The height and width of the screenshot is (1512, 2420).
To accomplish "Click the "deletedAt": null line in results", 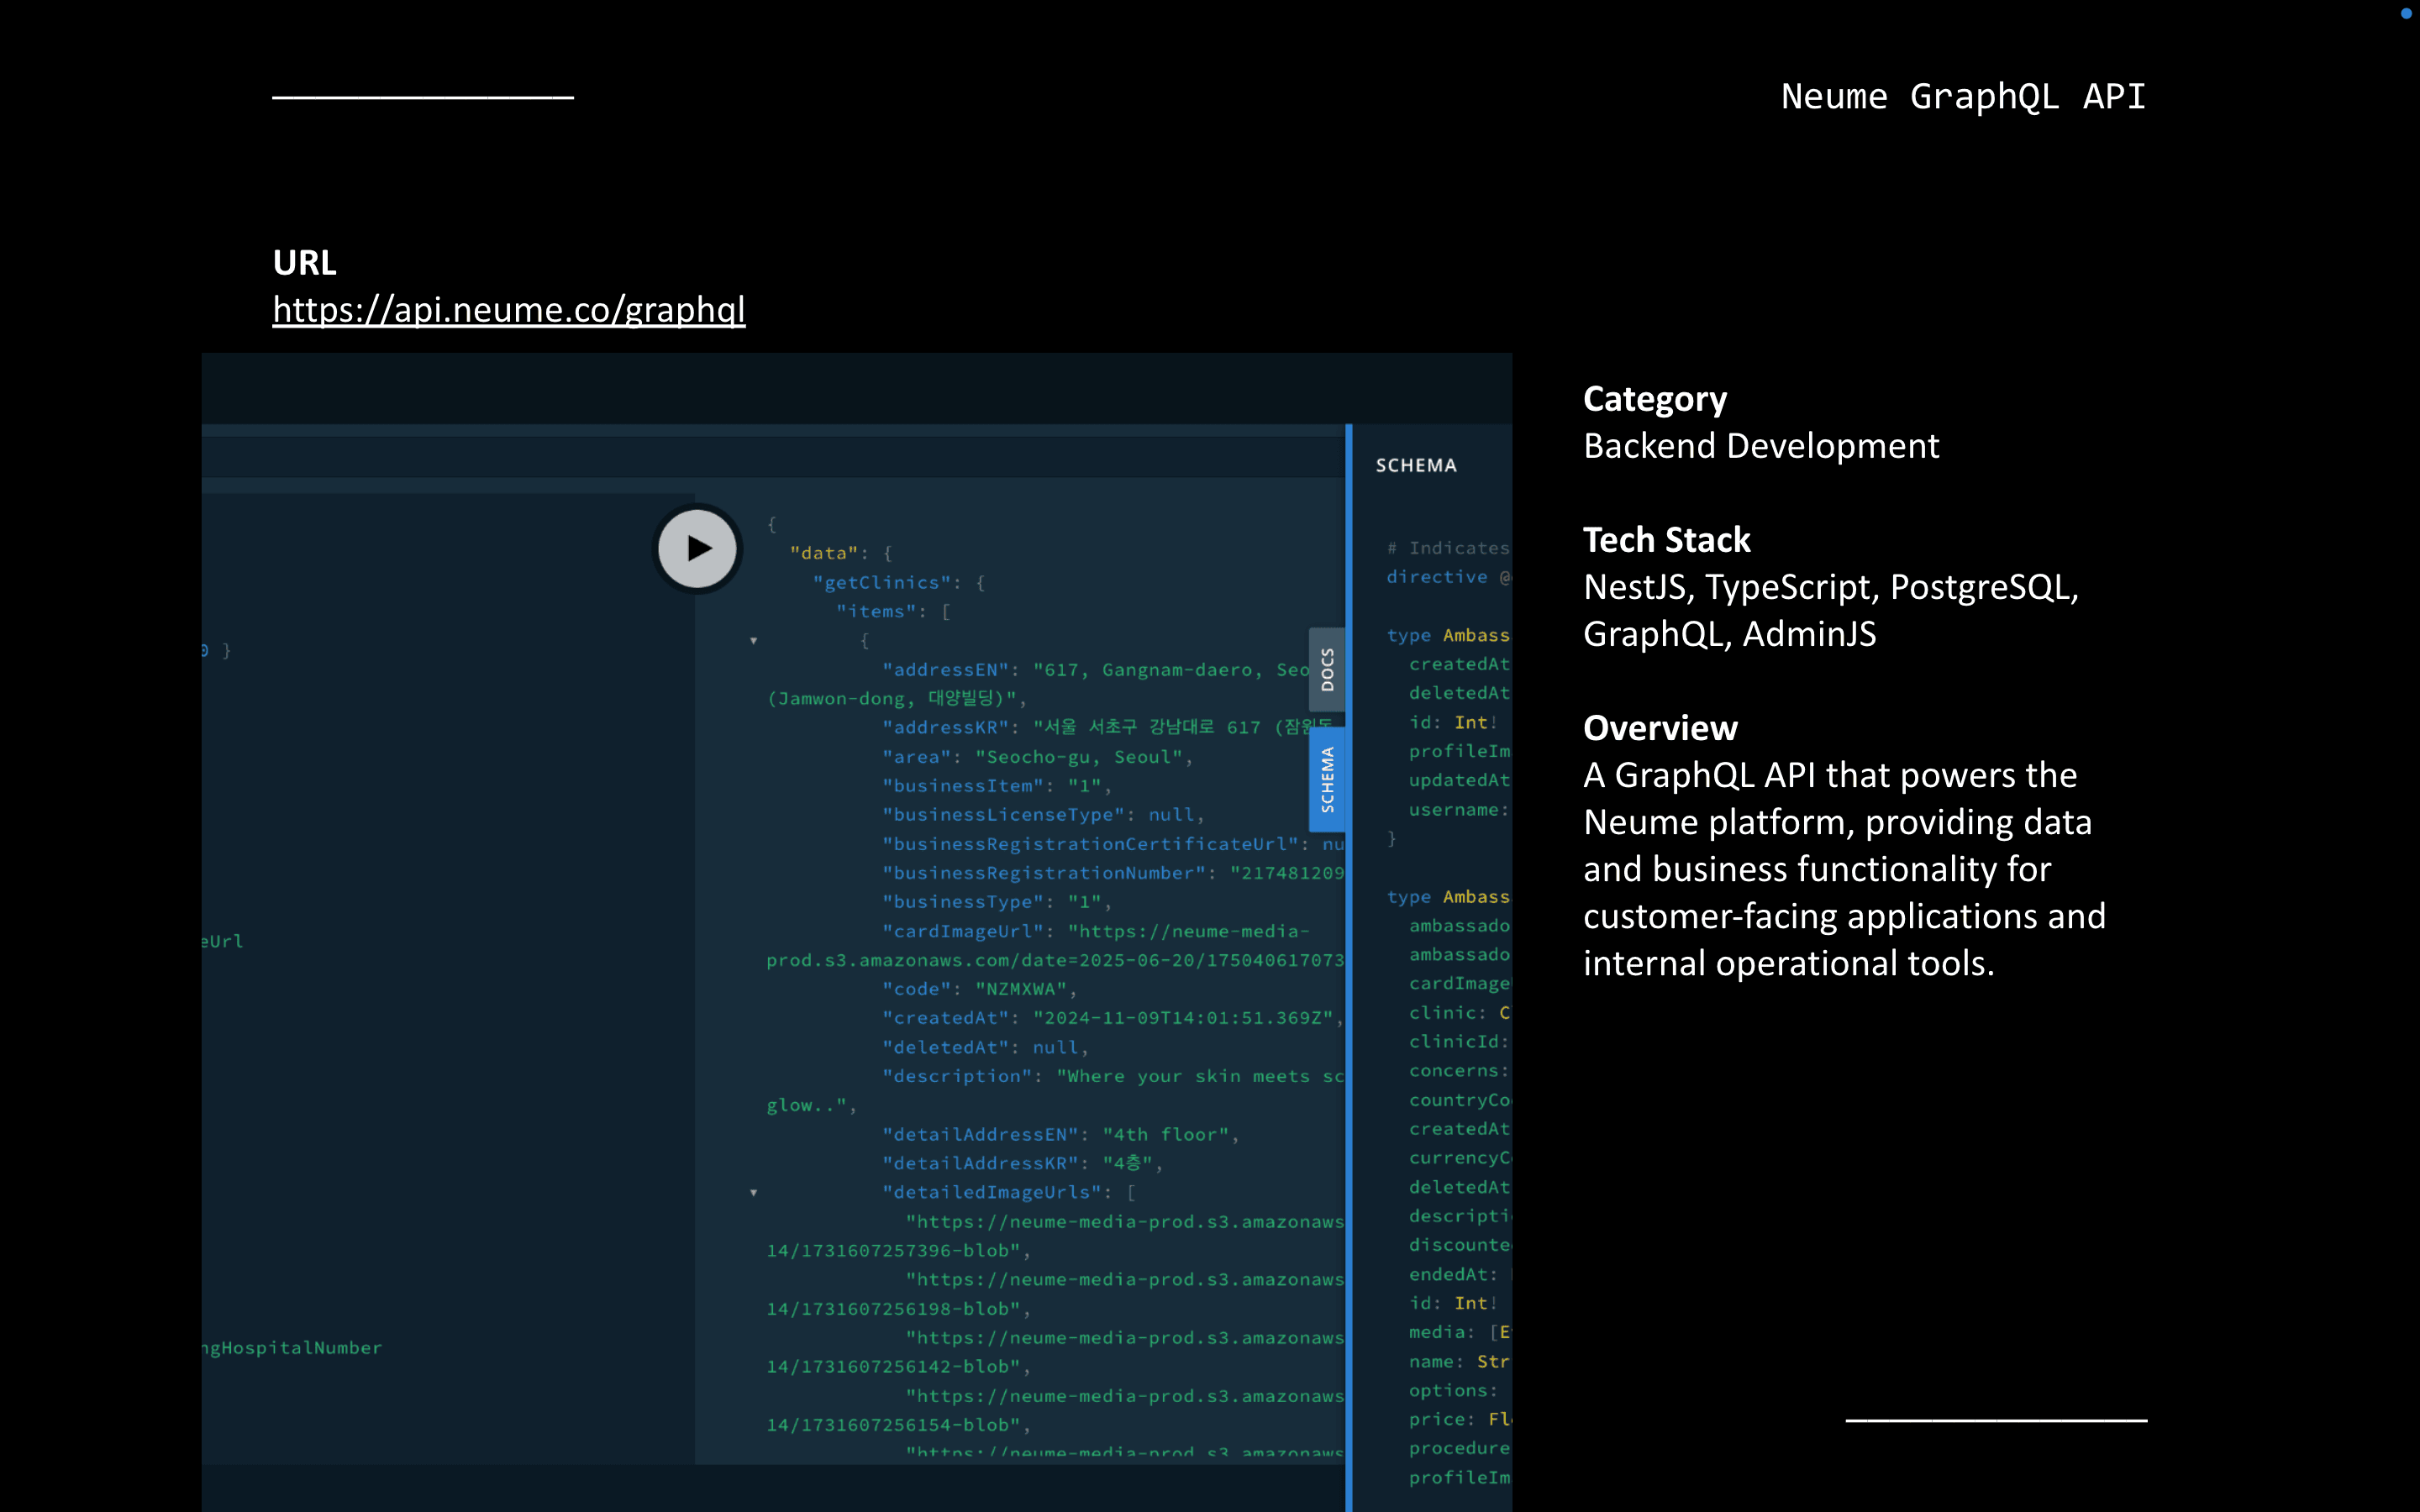I will coord(985,1047).
